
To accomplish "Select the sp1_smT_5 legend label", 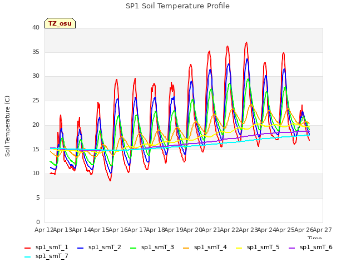I will (x=263, y=247).
